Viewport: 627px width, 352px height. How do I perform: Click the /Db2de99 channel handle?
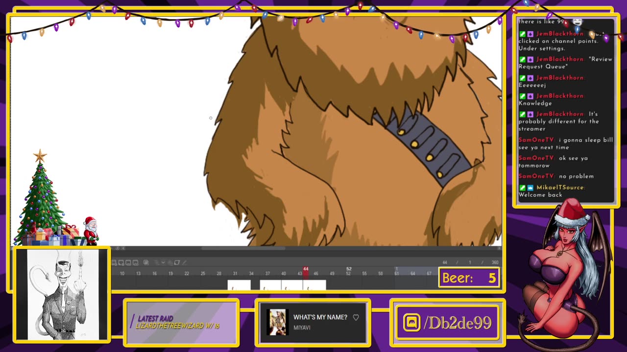tap(457, 323)
